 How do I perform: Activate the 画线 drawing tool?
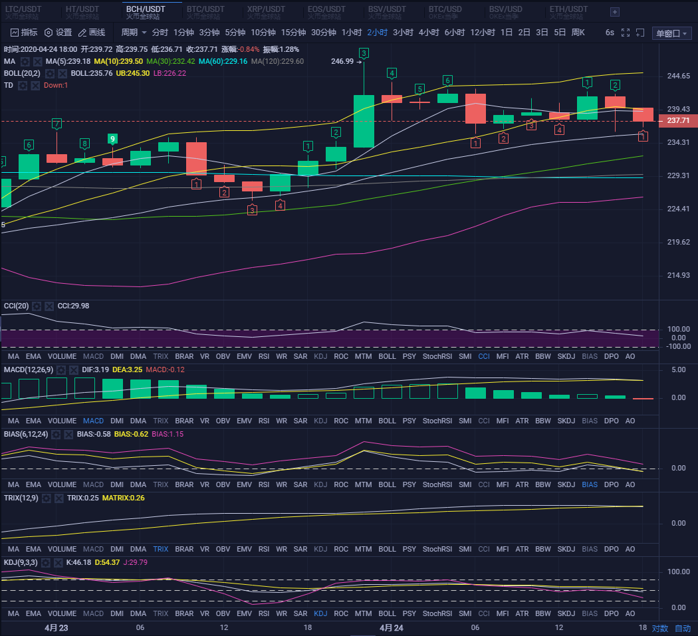point(92,33)
